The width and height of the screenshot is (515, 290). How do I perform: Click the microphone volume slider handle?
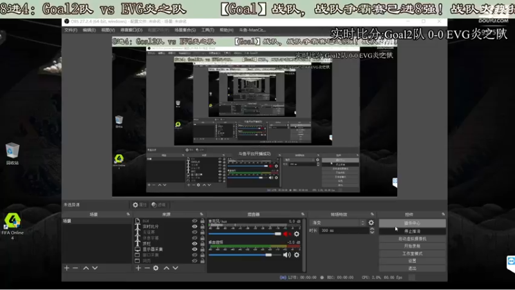pos(278,234)
